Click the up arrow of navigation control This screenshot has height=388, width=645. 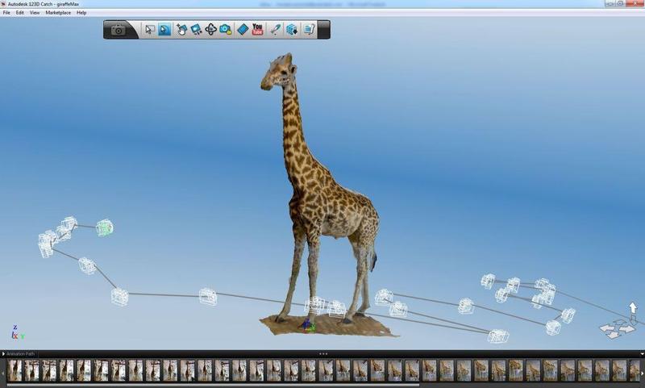[x=633, y=307]
